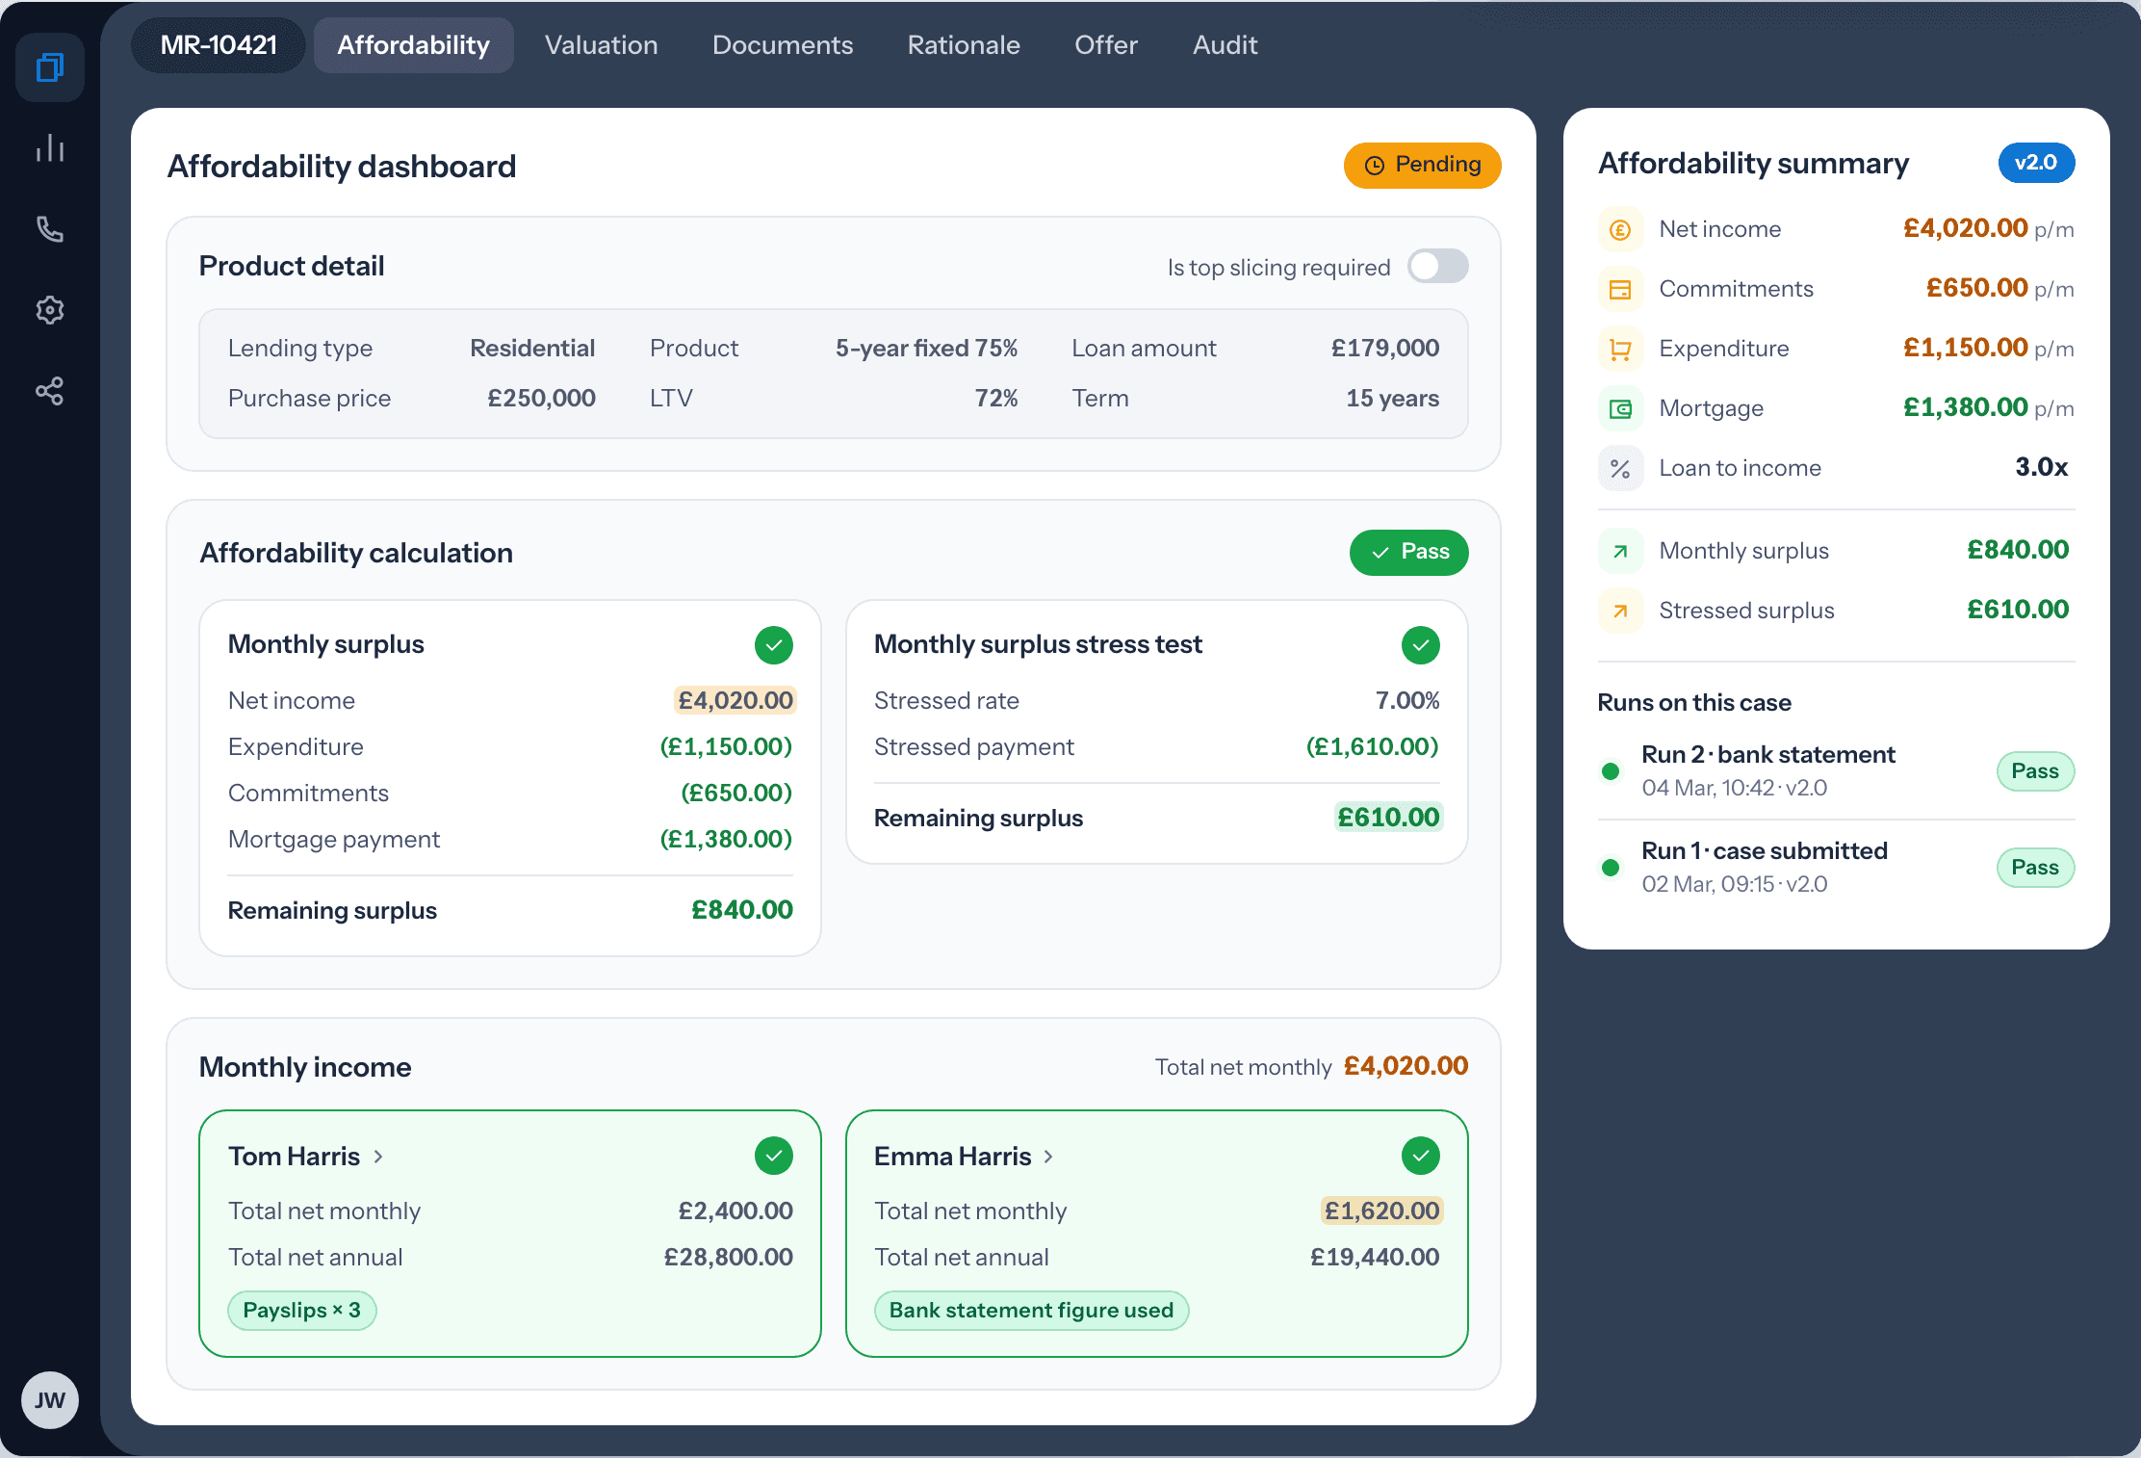Open the Documents tab
The height and width of the screenshot is (1458, 2141).
click(x=783, y=45)
